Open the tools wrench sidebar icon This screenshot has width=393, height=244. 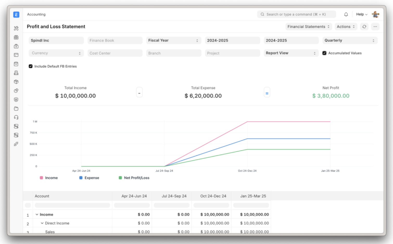coord(16,28)
